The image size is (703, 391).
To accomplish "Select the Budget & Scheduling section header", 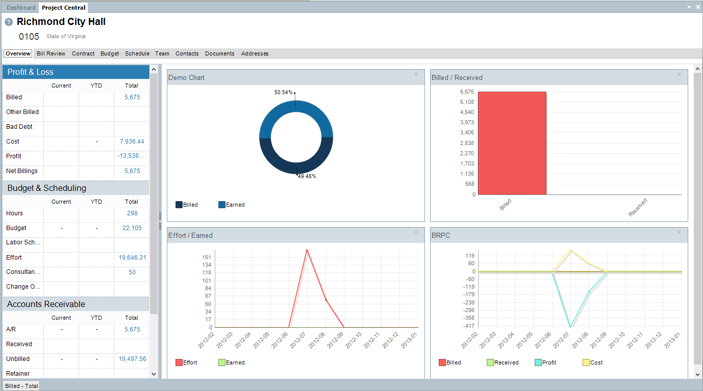I will [x=76, y=188].
